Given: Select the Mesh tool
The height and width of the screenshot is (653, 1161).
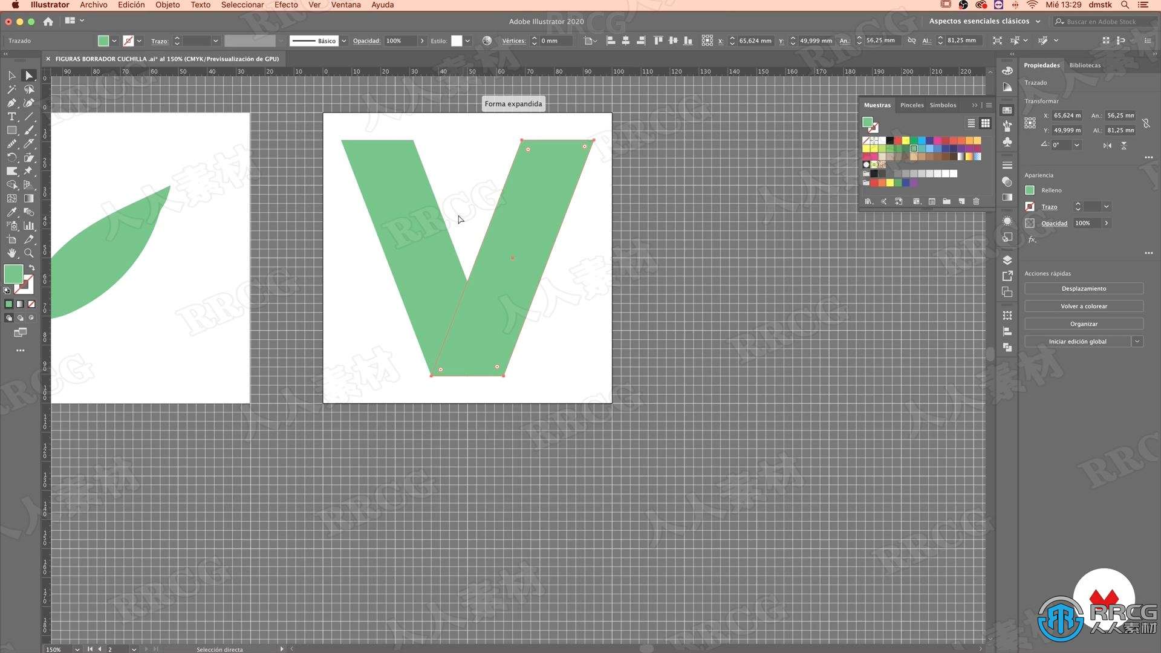Looking at the screenshot, I should coord(11,198).
